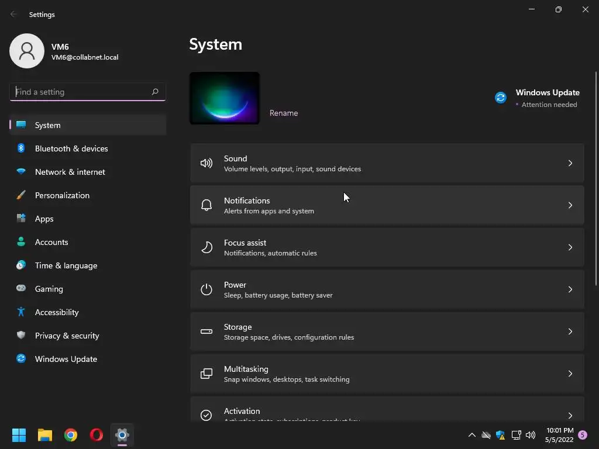The height and width of the screenshot is (449, 599).
Task: Go to Personalization settings
Action: [x=88, y=195]
